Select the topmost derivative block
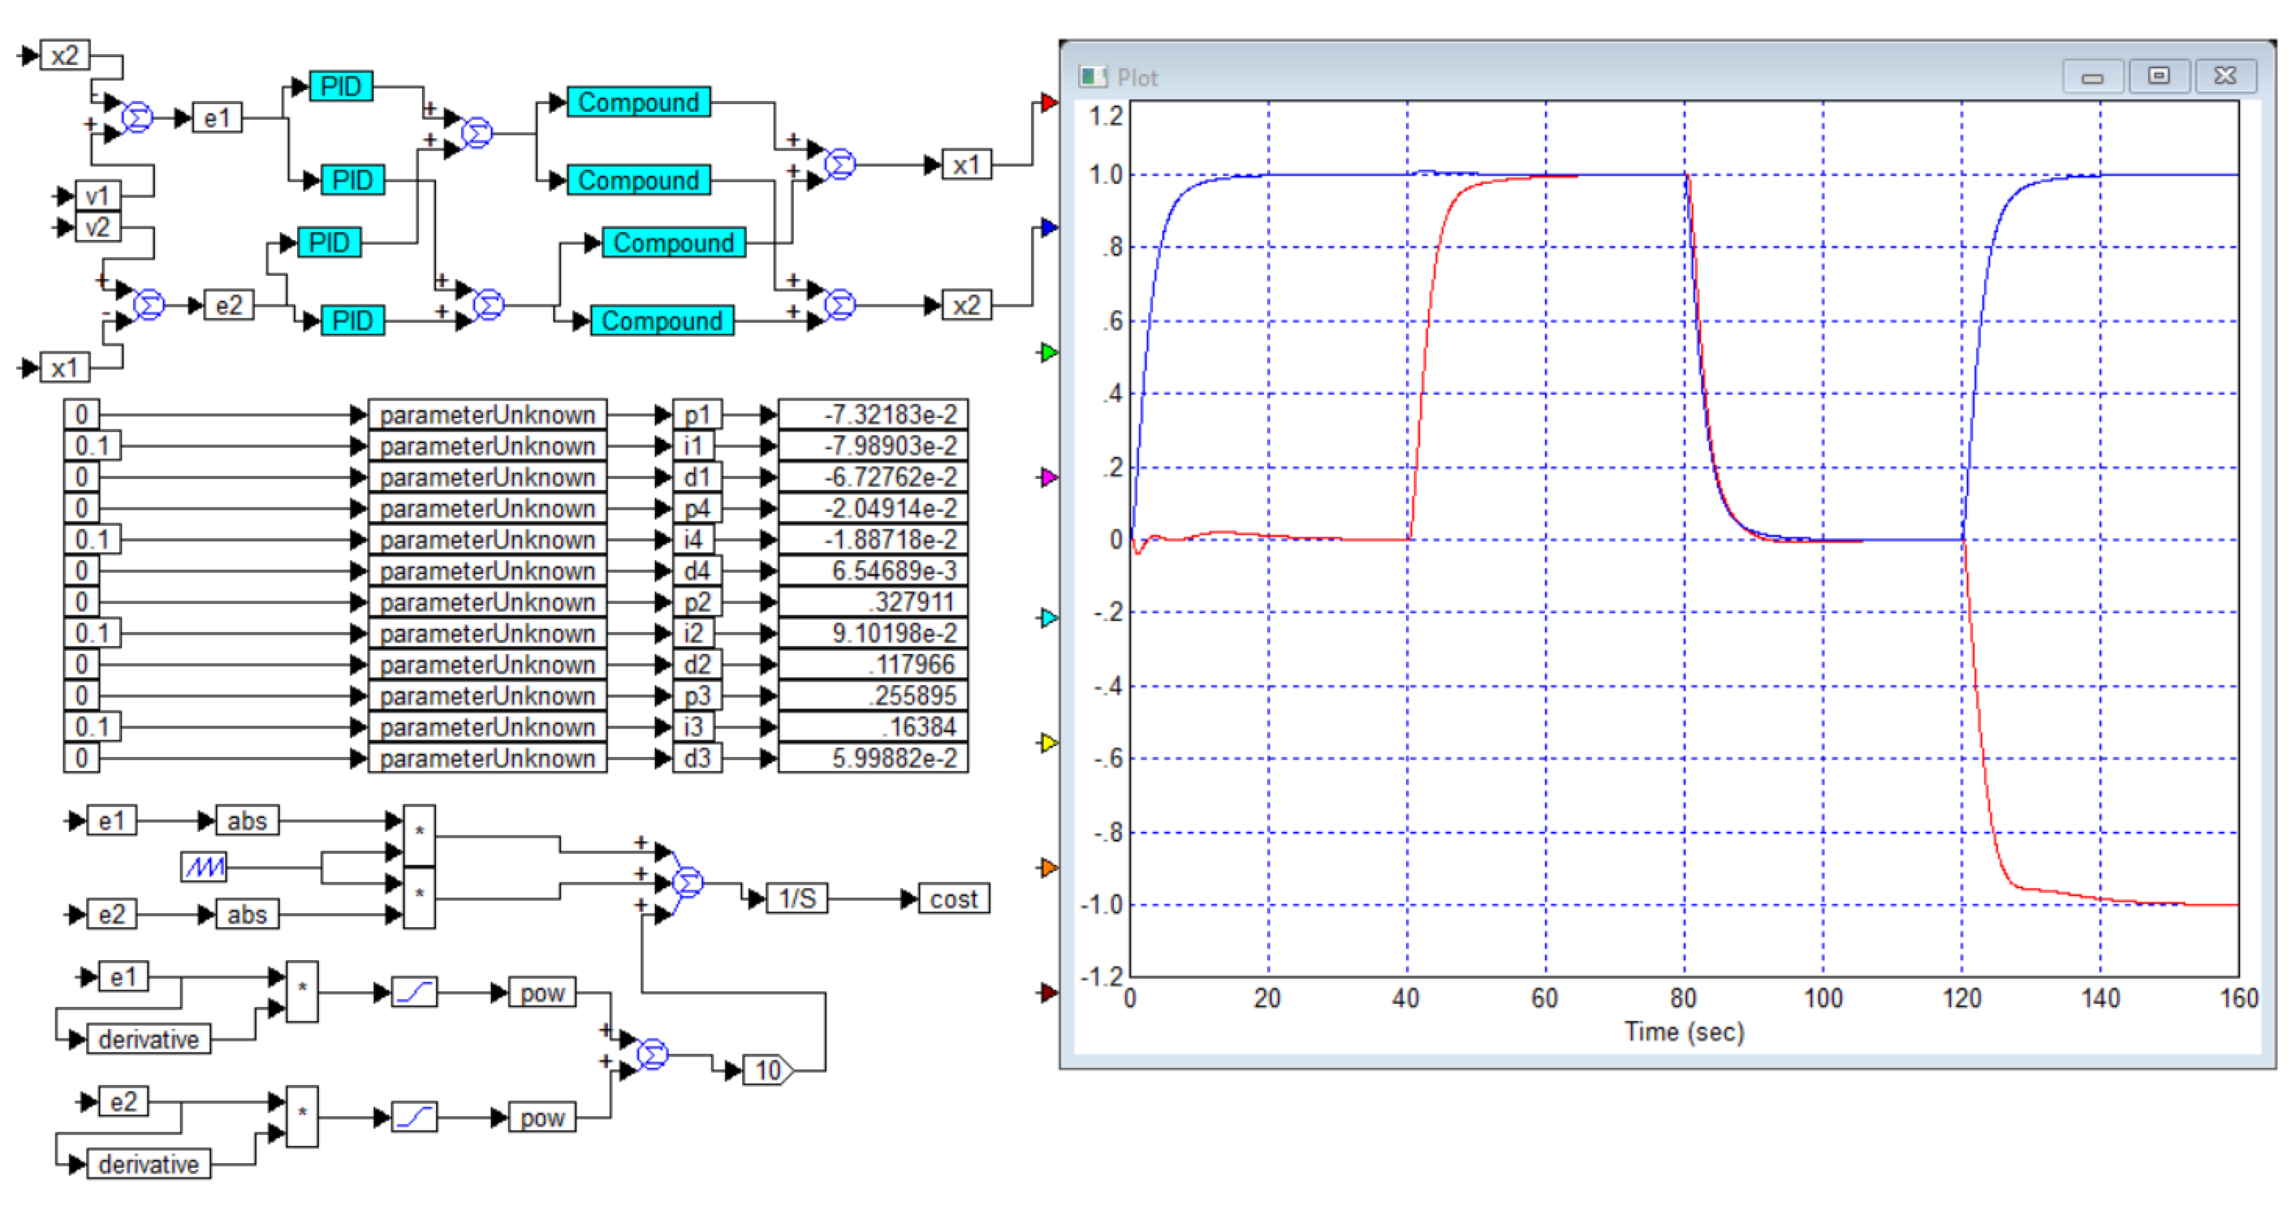Viewport: 2291px width, 1207px height. pos(149,1039)
